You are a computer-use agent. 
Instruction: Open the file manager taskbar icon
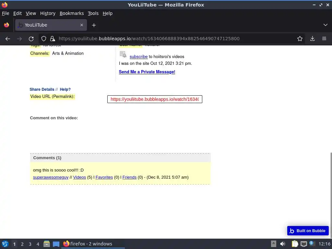47,244
